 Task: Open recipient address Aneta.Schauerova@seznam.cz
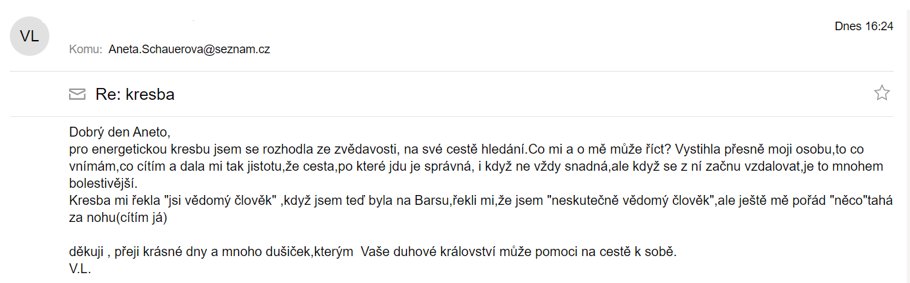point(189,49)
